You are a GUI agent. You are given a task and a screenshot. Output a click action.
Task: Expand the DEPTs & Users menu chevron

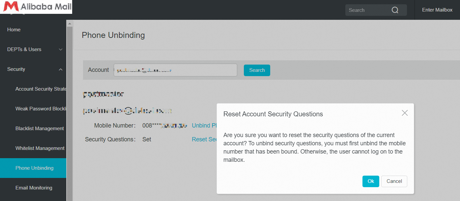click(61, 49)
